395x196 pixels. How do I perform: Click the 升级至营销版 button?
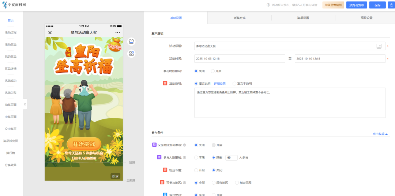coord(333,5)
